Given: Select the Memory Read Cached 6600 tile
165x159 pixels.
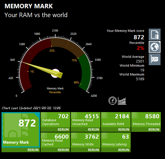Looking at the screenshot, I should 55,140.
